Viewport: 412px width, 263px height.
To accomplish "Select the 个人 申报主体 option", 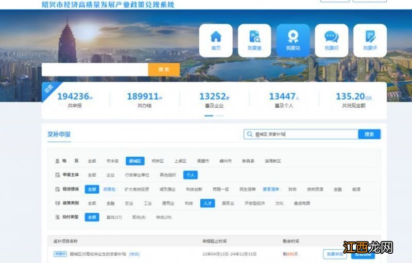I will point(191,175).
